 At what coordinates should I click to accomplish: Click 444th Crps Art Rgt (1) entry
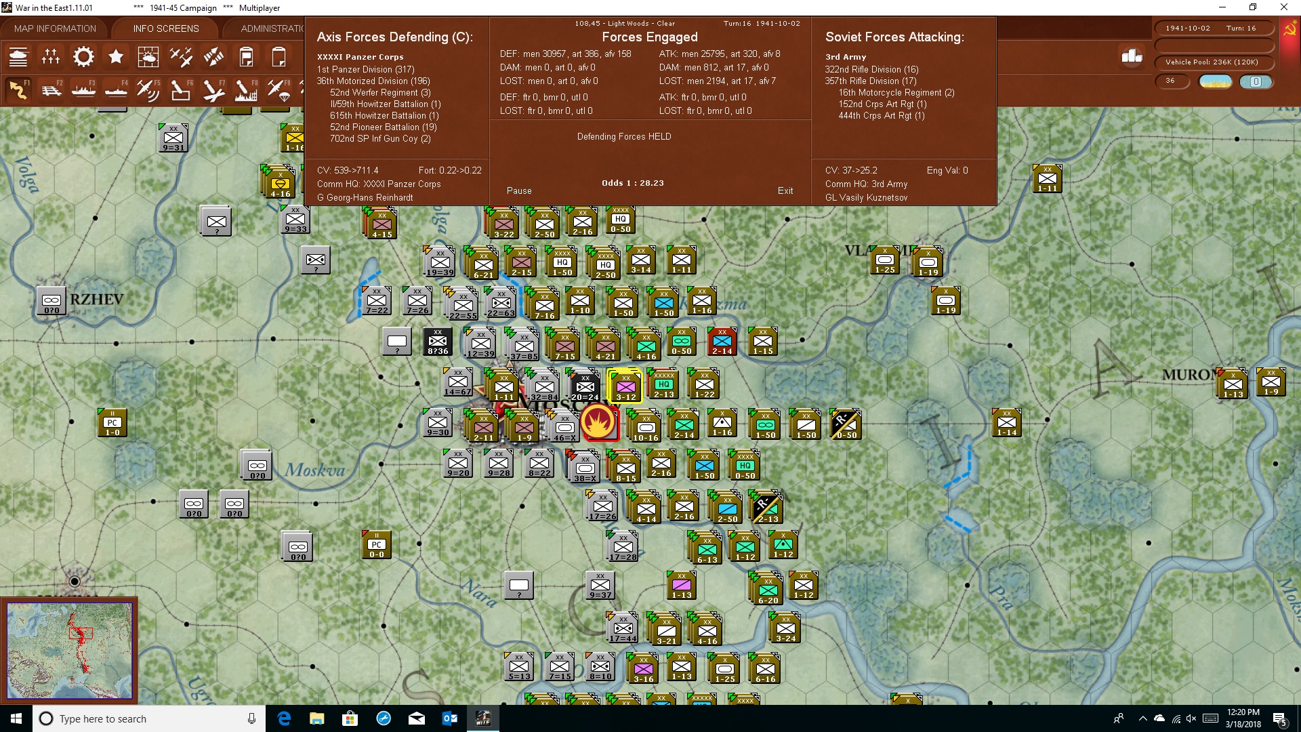click(881, 115)
